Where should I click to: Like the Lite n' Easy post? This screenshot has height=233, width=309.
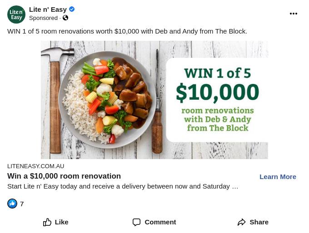click(55, 222)
